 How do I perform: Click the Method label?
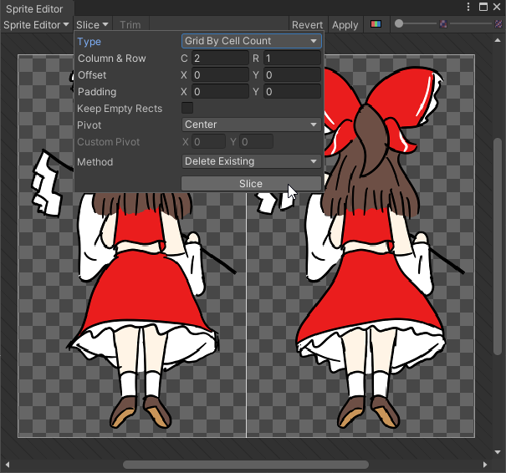pos(95,162)
